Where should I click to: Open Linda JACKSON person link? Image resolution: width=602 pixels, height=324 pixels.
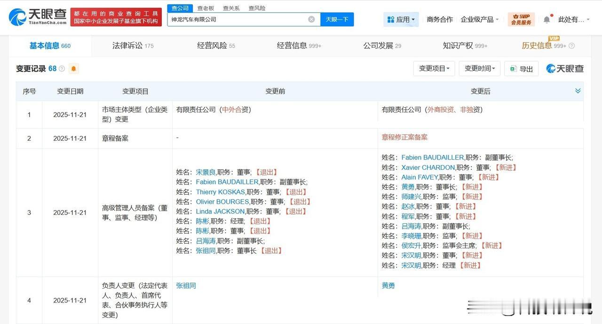(x=220, y=212)
